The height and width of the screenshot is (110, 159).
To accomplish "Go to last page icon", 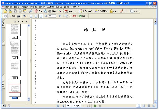I will click(x=88, y=106).
